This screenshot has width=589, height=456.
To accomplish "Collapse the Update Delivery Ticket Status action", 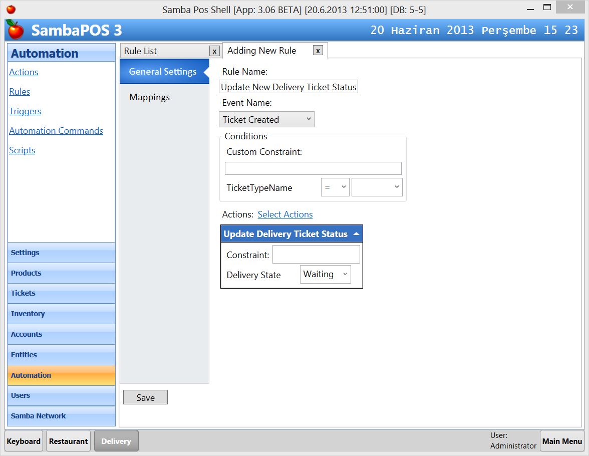I will pos(356,234).
